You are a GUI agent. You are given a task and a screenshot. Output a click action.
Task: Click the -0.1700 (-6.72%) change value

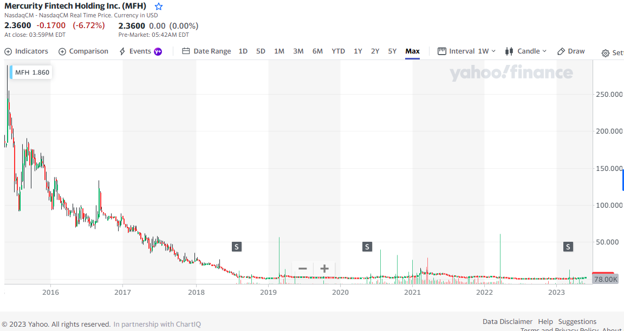click(x=70, y=26)
